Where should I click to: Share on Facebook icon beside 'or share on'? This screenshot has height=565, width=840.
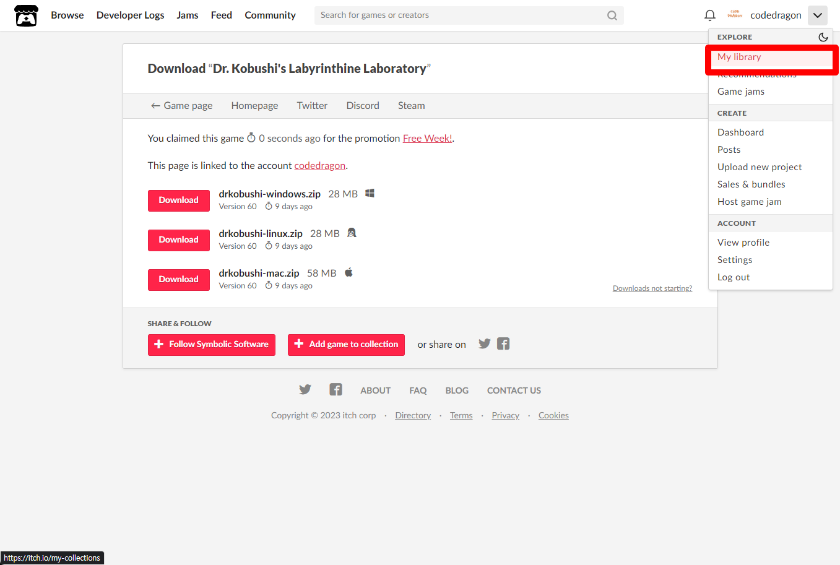503,344
